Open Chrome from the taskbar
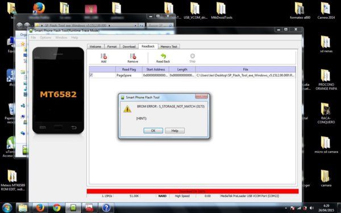 coord(57,208)
